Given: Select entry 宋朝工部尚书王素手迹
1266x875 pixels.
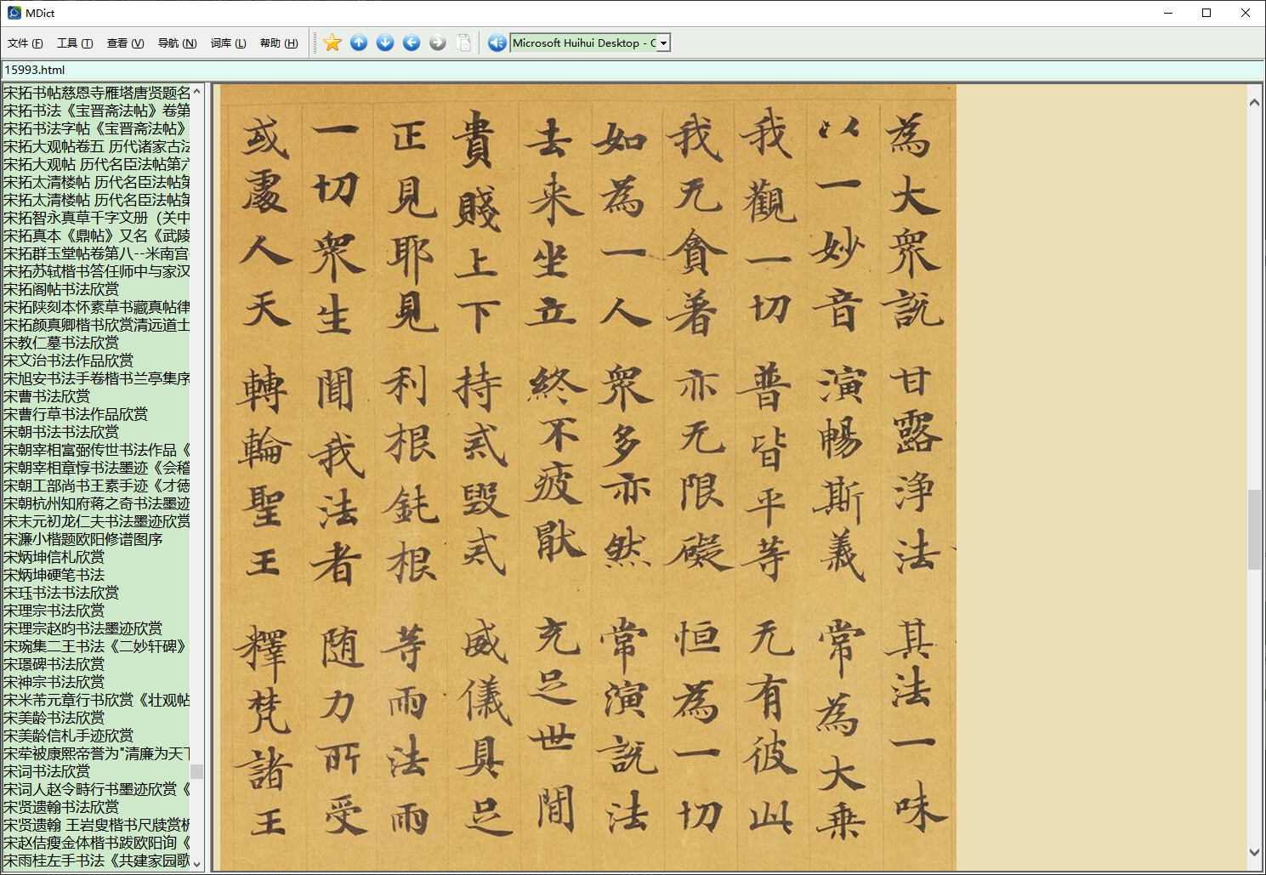Looking at the screenshot, I should pyautogui.click(x=96, y=486).
